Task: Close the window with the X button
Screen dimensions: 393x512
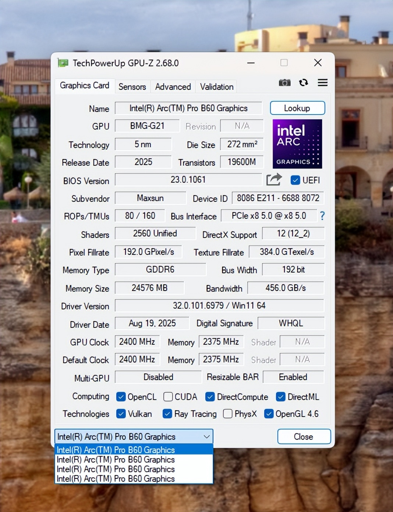Action: pos(318,63)
